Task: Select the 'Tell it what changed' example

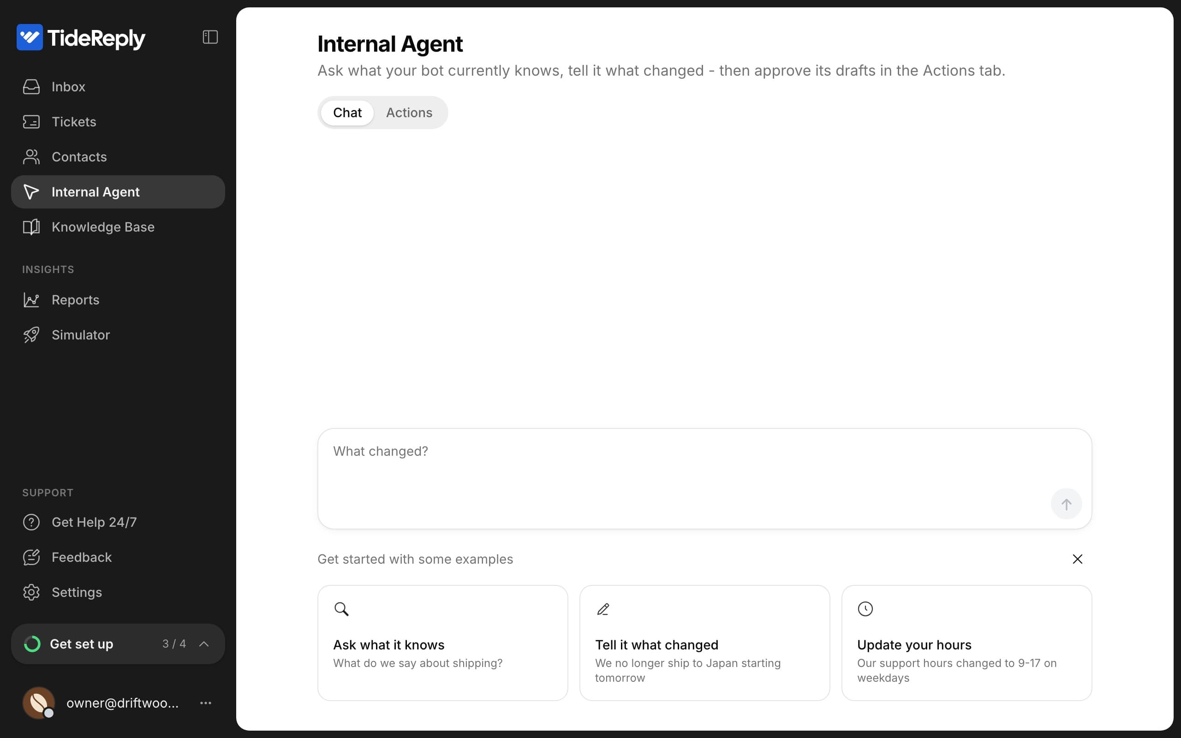Action: [705, 643]
